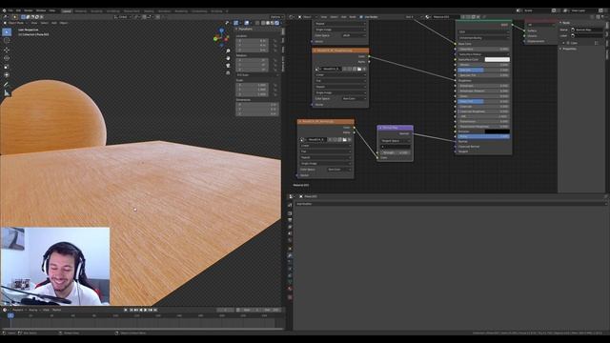Open the Add menu in 3D viewport header

tap(53, 23)
